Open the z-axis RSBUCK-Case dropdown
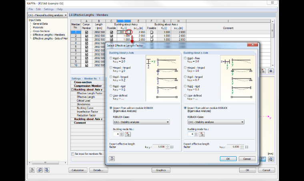 (x=216, y=122)
